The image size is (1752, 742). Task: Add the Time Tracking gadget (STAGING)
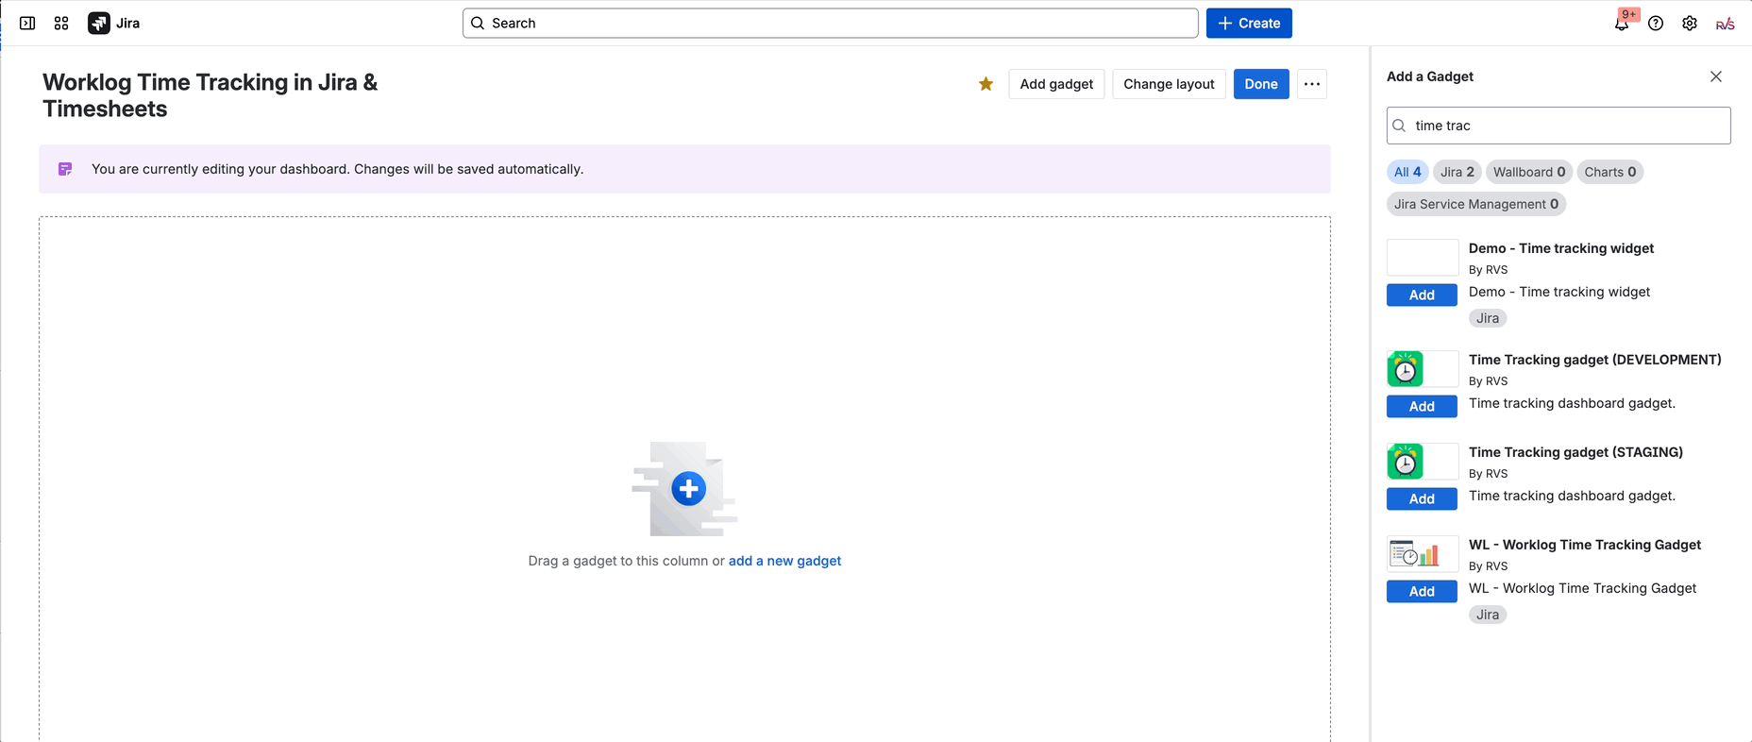tap(1422, 499)
